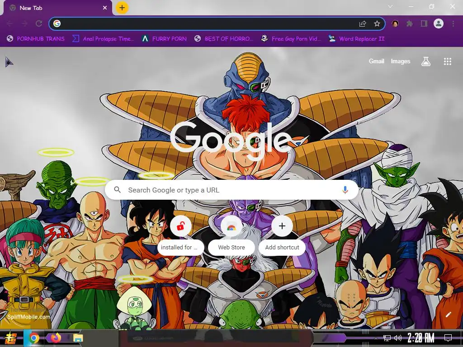
Task: Click the Web Store label
Action: (231, 247)
